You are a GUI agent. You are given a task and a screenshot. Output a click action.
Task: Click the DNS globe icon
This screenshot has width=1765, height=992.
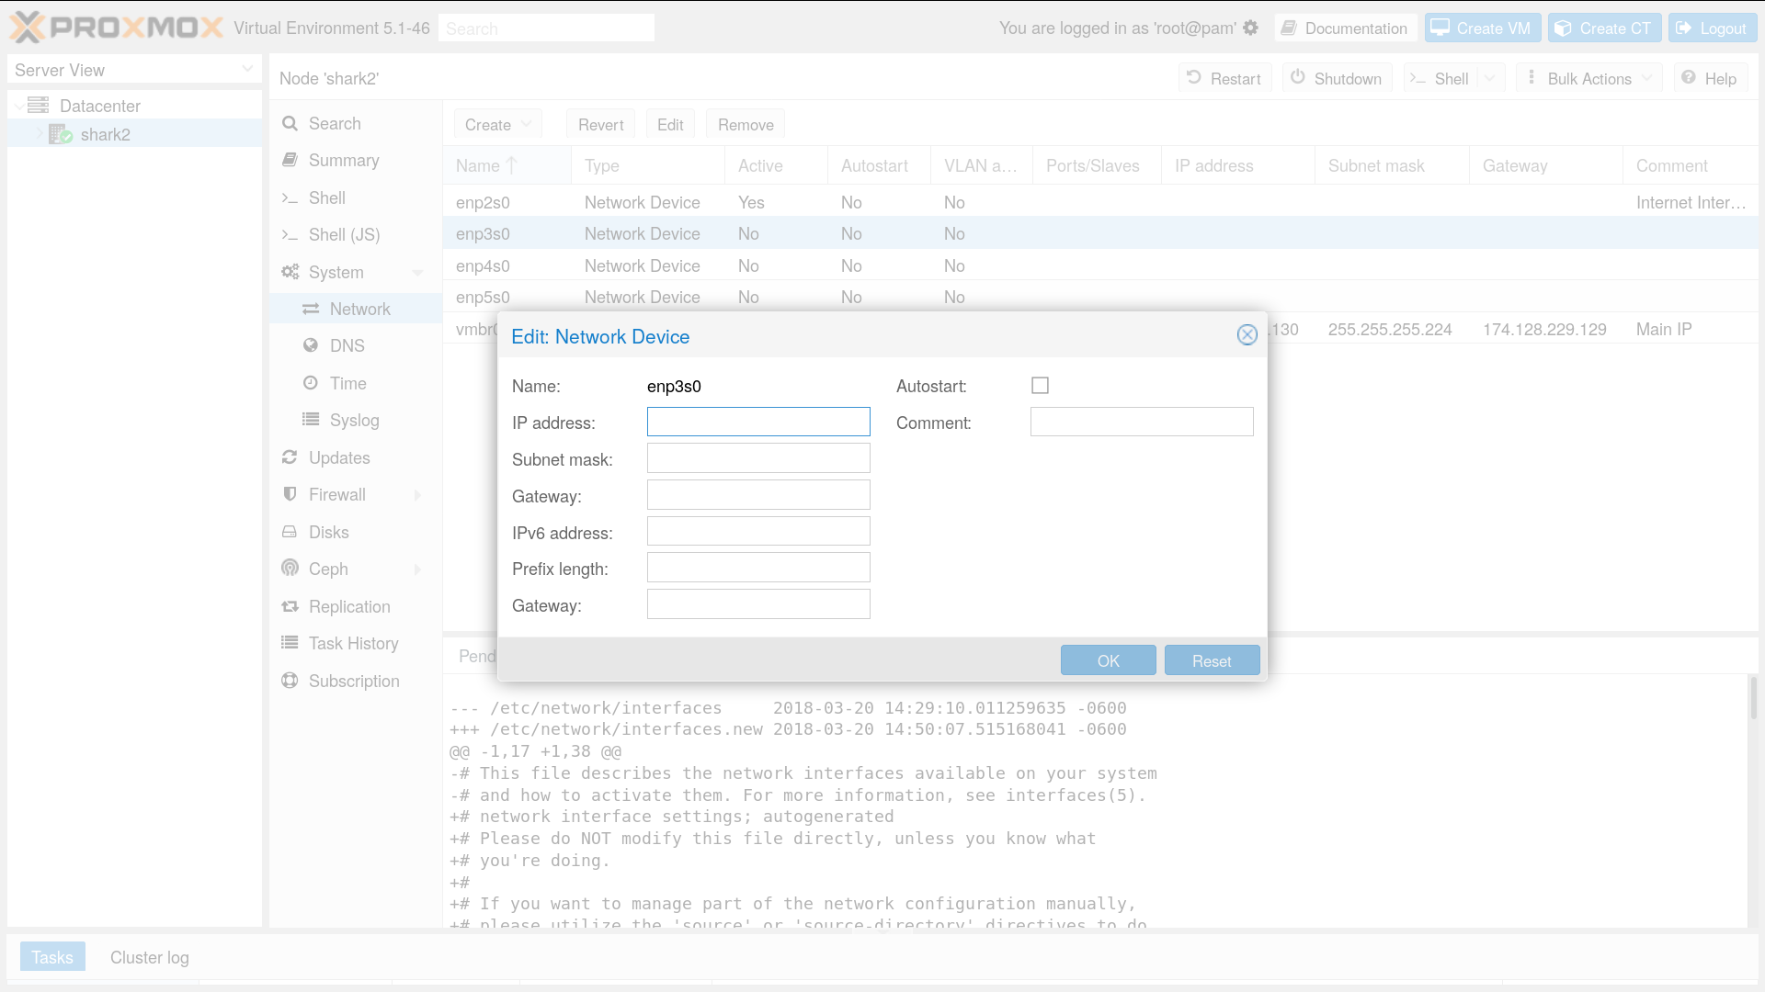click(x=311, y=345)
